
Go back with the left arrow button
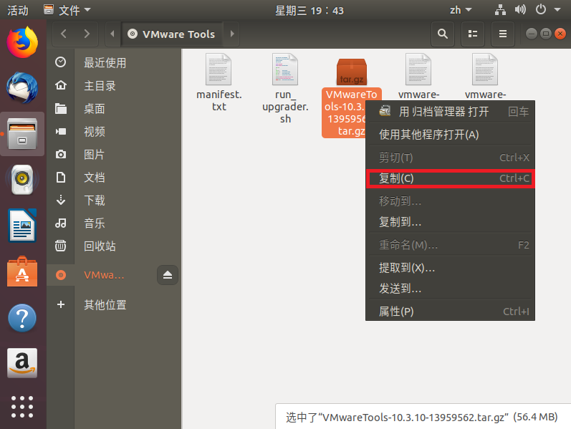pyautogui.click(x=64, y=34)
